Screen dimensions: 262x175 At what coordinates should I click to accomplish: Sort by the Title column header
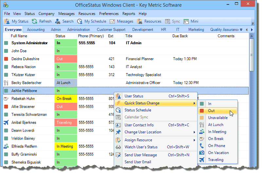pyautogui.click(x=148, y=36)
